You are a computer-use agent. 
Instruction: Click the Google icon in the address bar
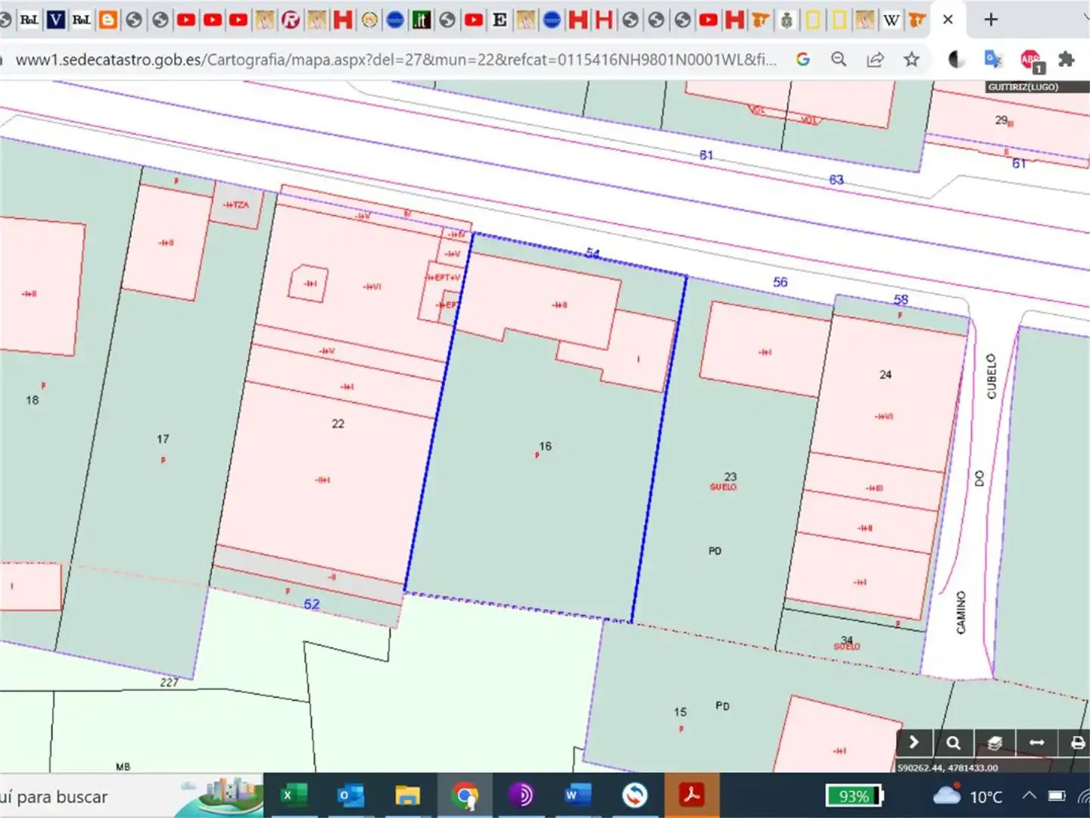coord(803,59)
